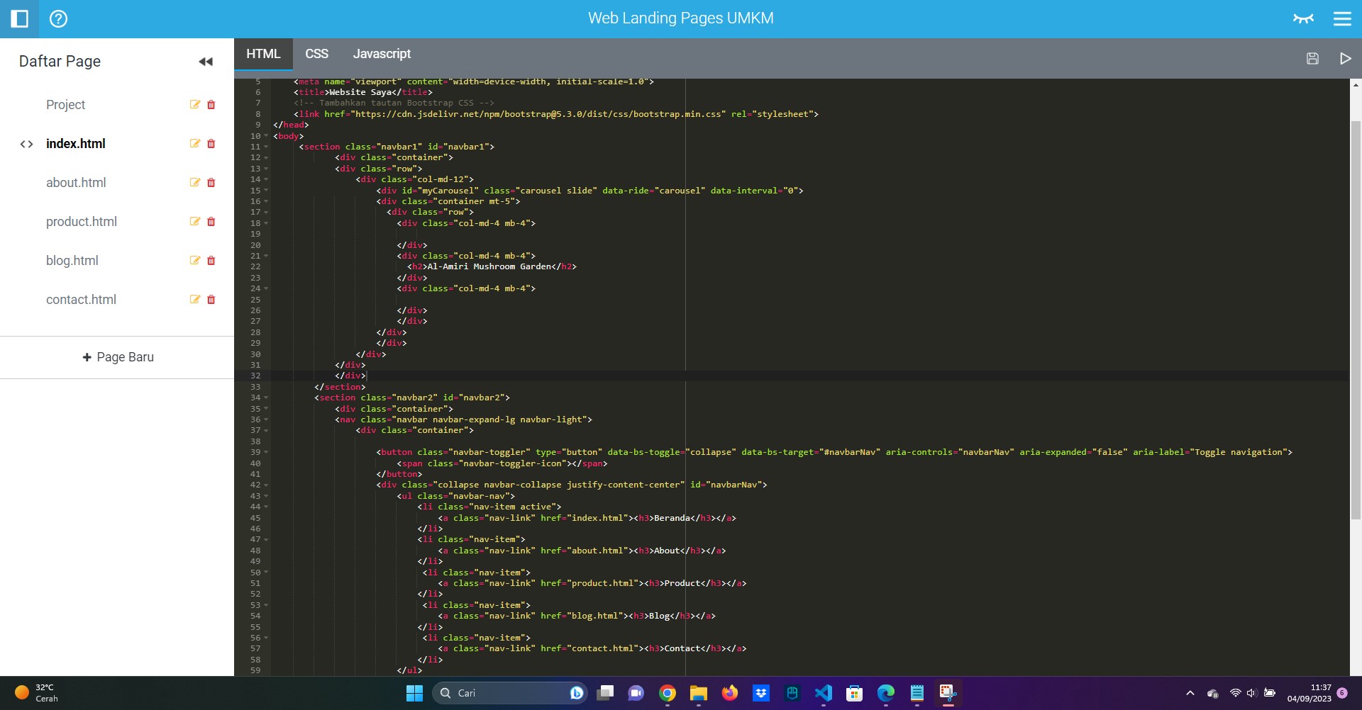Click the editor vertical scrollbar thumb
Viewport: 1362px width, 710px height.
tap(1355, 319)
